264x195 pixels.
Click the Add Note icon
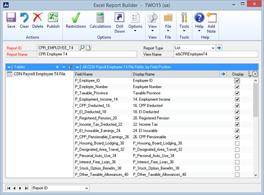pyautogui.click(x=212, y=17)
